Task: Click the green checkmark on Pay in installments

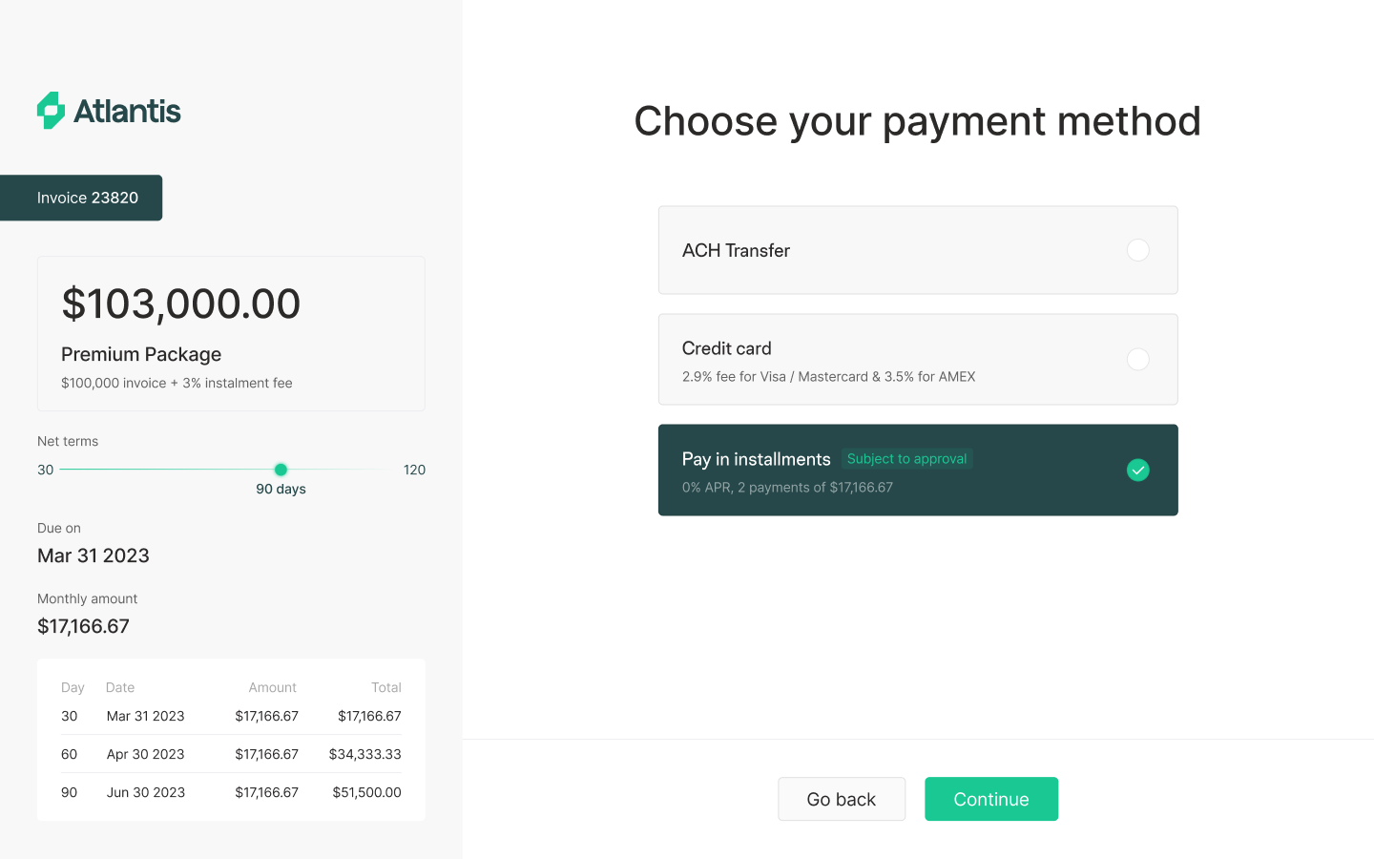Action: pyautogui.click(x=1137, y=470)
